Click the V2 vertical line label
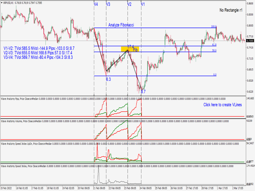 pyautogui.click(x=129, y=4)
